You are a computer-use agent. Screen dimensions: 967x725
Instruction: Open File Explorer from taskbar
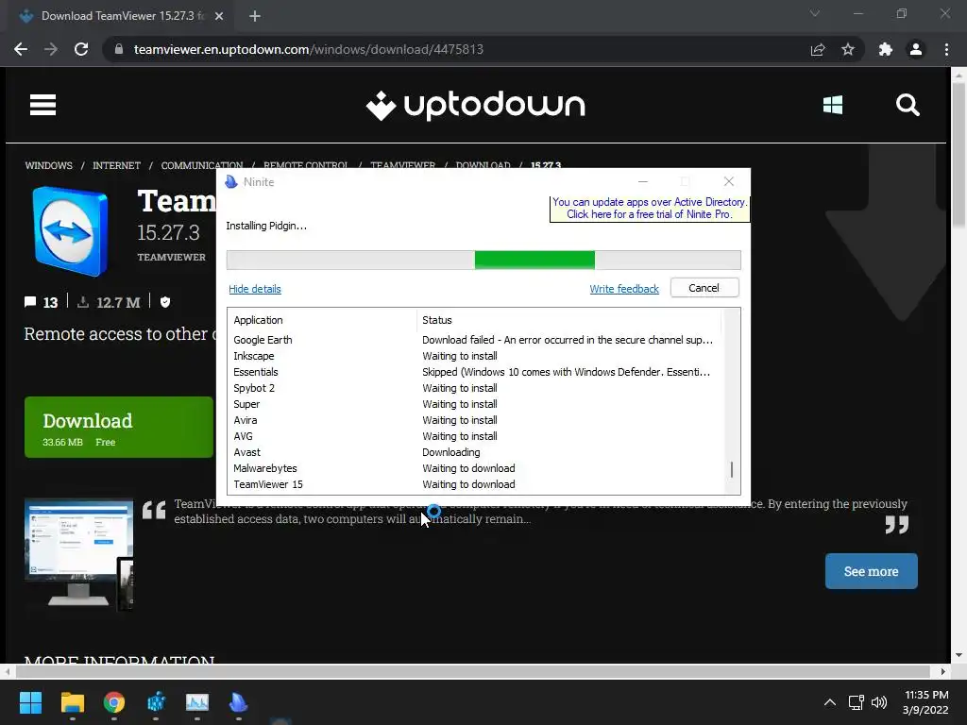pyautogui.click(x=72, y=702)
